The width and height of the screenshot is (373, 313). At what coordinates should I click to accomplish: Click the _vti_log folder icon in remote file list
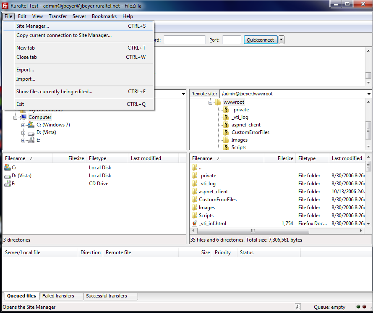point(195,184)
